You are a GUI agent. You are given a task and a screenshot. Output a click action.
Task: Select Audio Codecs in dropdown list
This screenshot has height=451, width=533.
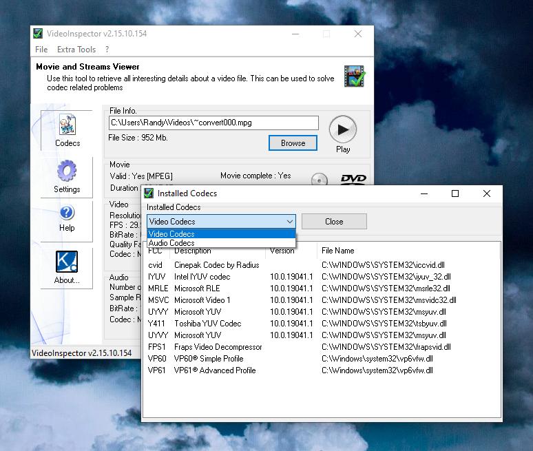[221, 242]
